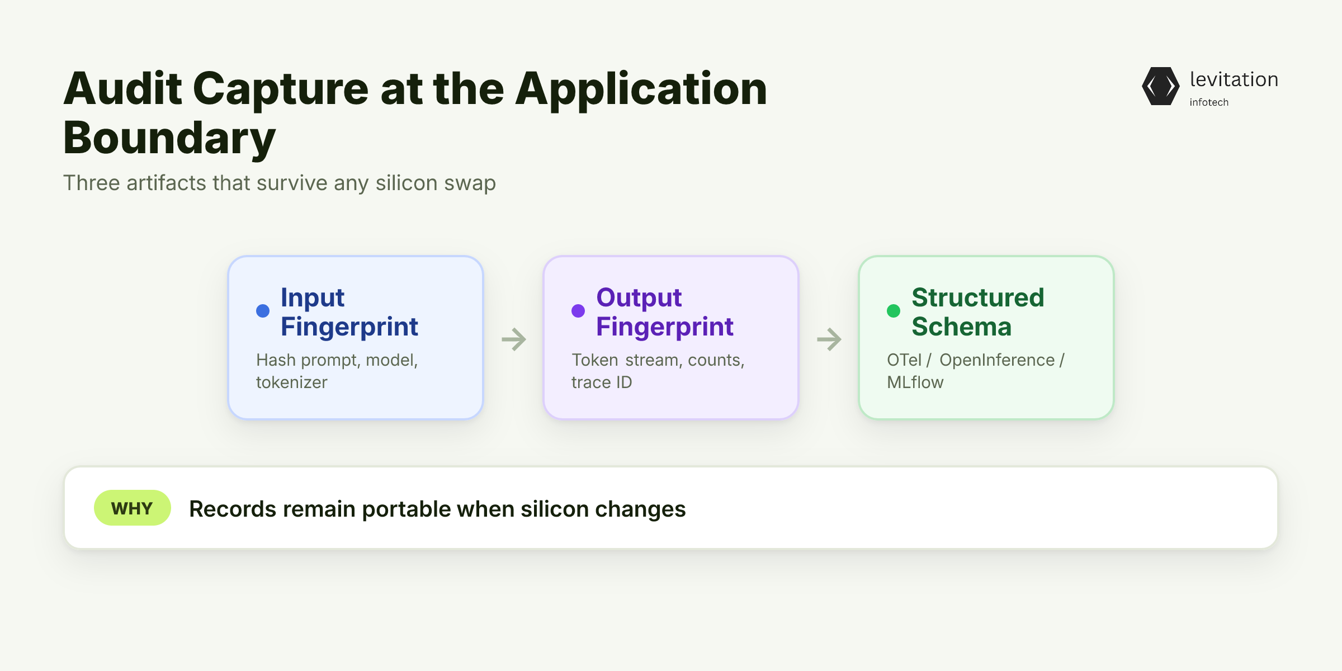This screenshot has height=671, width=1342.
Task: Click the 'OTel / OpenInference / MLflow' text
Action: (976, 371)
